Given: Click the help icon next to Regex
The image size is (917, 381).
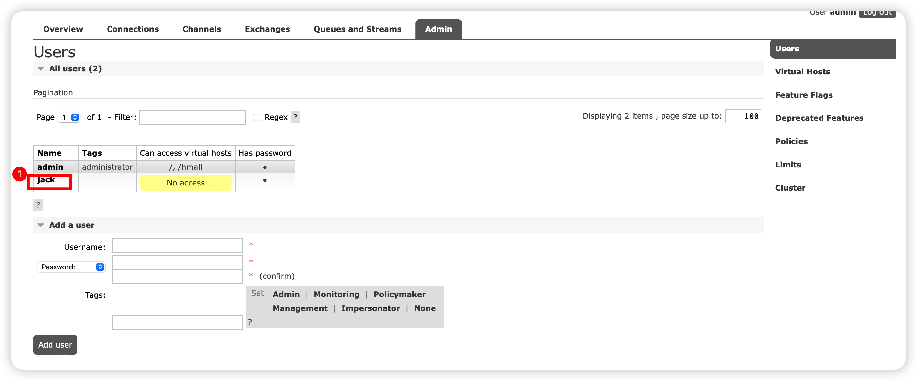Looking at the screenshot, I should (296, 117).
